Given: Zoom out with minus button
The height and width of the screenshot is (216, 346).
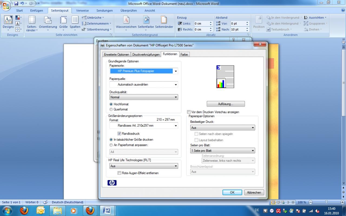Looking at the screenshot, I should coord(310,202).
